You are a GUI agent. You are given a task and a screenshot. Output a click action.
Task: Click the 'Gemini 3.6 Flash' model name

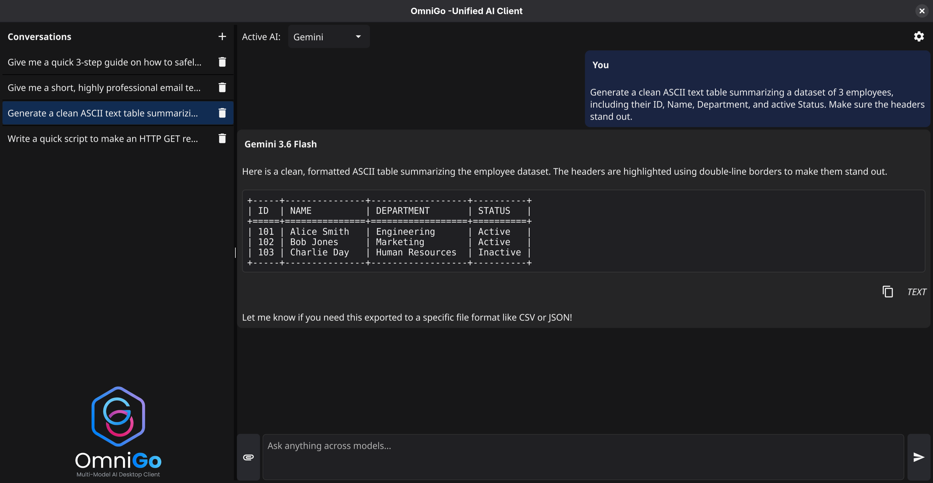point(280,144)
